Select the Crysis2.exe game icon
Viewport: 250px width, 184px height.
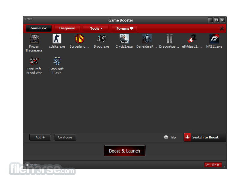pyautogui.click(x=124, y=39)
